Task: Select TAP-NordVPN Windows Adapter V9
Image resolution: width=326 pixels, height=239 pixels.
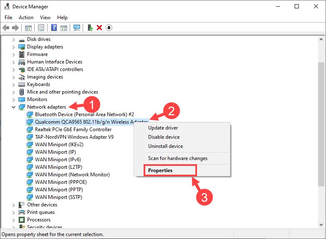Action: pos(74,137)
